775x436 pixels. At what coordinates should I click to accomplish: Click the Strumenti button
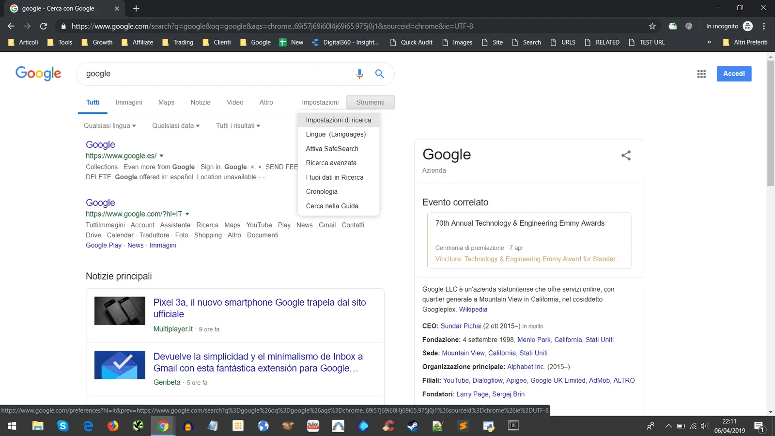[x=371, y=102]
